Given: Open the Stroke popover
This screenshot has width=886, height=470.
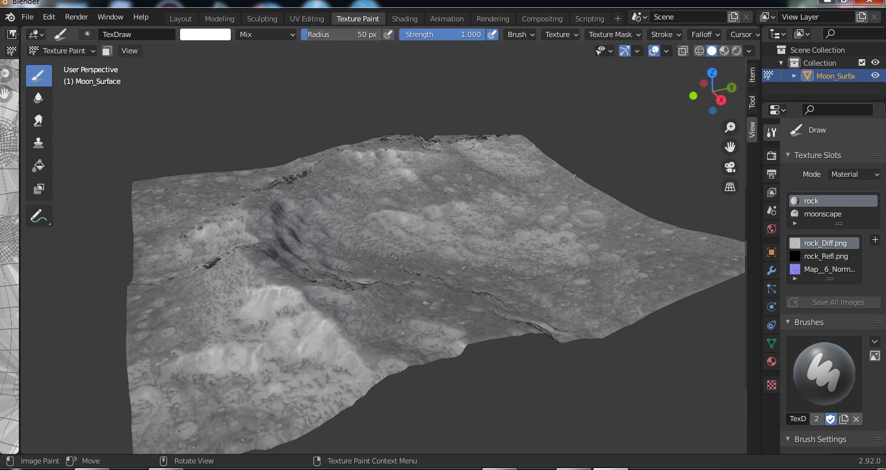Looking at the screenshot, I should [666, 34].
